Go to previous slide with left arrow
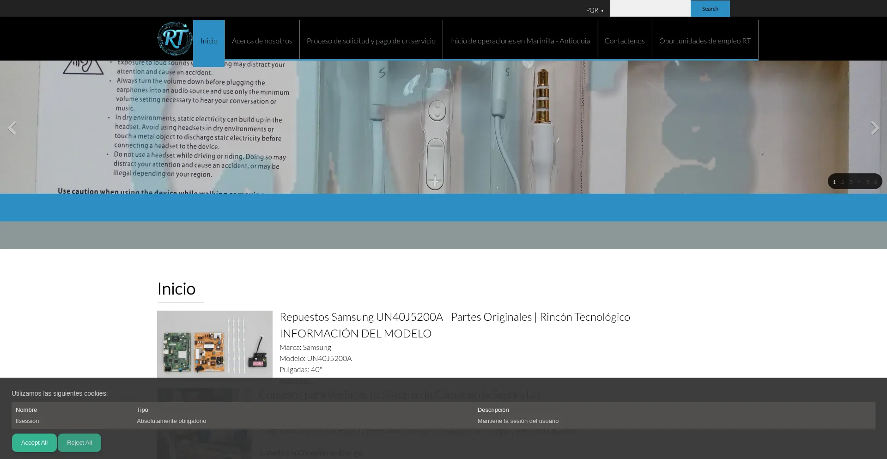The image size is (887, 459). [x=12, y=128]
